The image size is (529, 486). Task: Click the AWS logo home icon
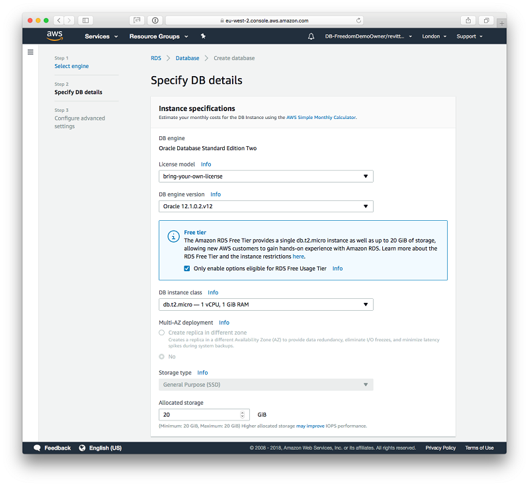(x=55, y=36)
